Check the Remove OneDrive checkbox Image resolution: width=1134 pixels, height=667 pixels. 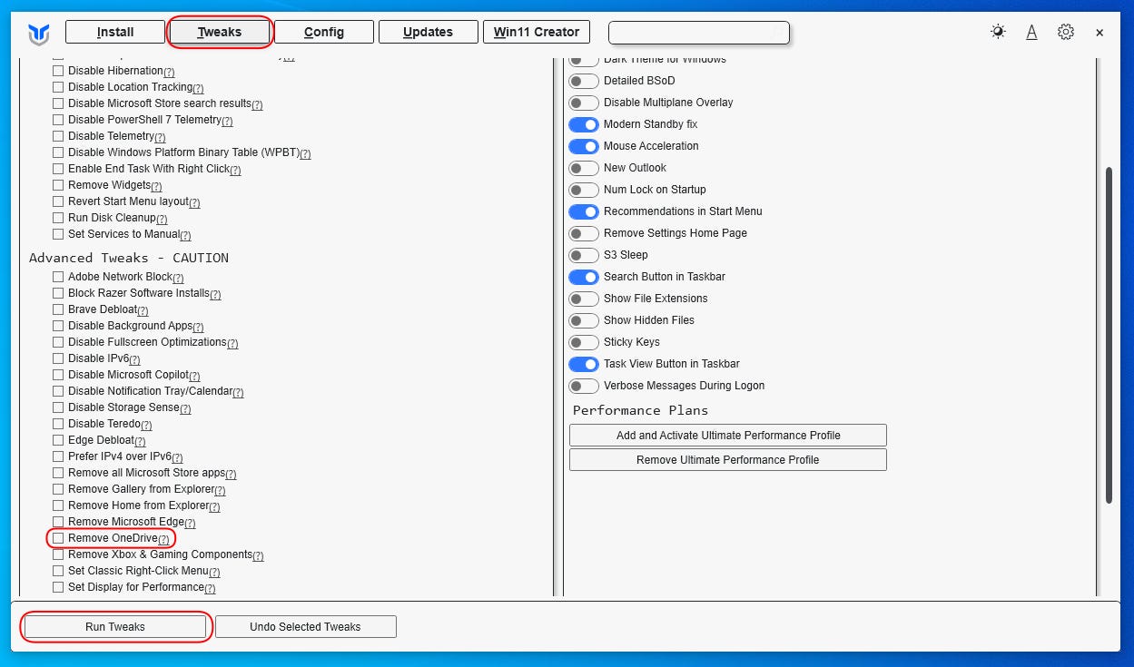pyautogui.click(x=58, y=538)
